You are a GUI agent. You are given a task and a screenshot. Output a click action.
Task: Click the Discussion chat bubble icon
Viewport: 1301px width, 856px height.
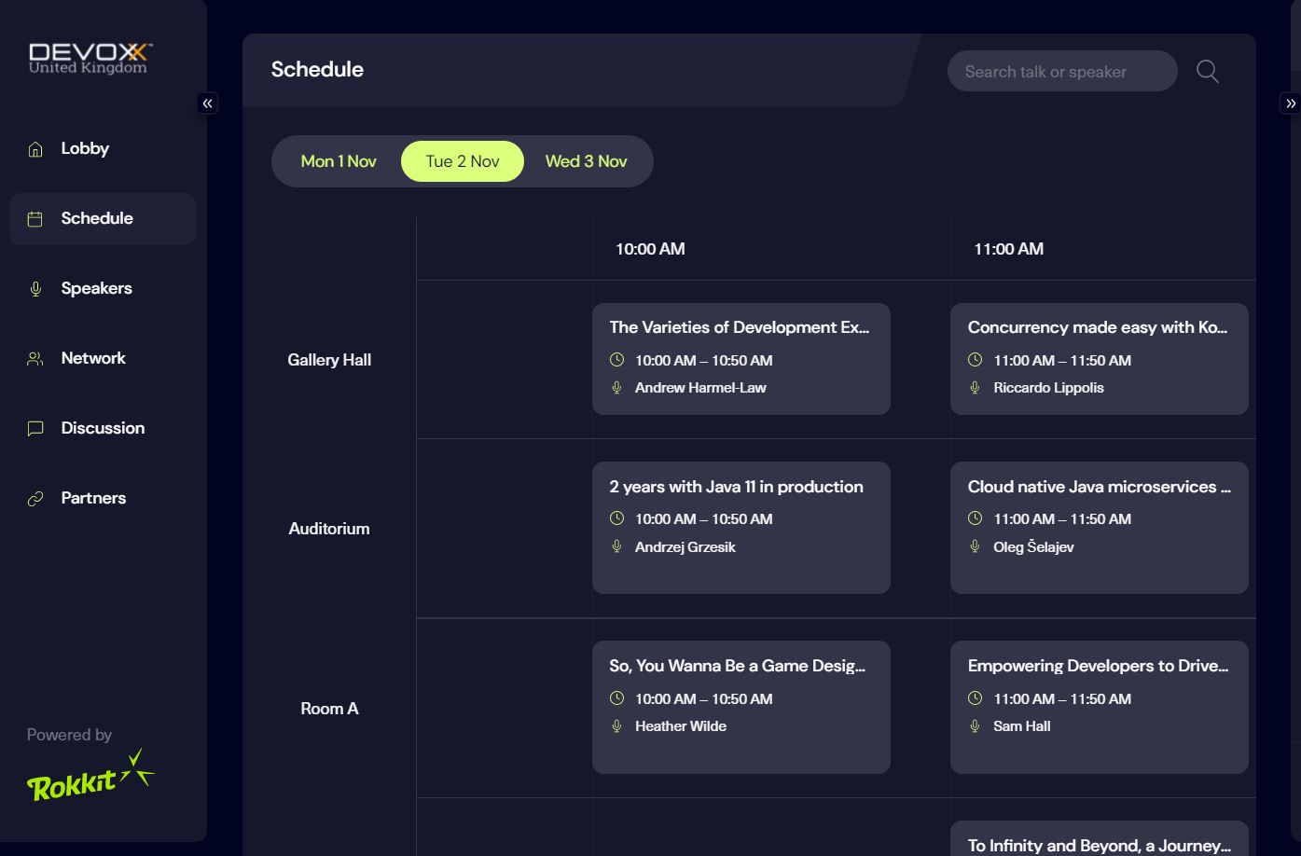pyautogui.click(x=35, y=429)
